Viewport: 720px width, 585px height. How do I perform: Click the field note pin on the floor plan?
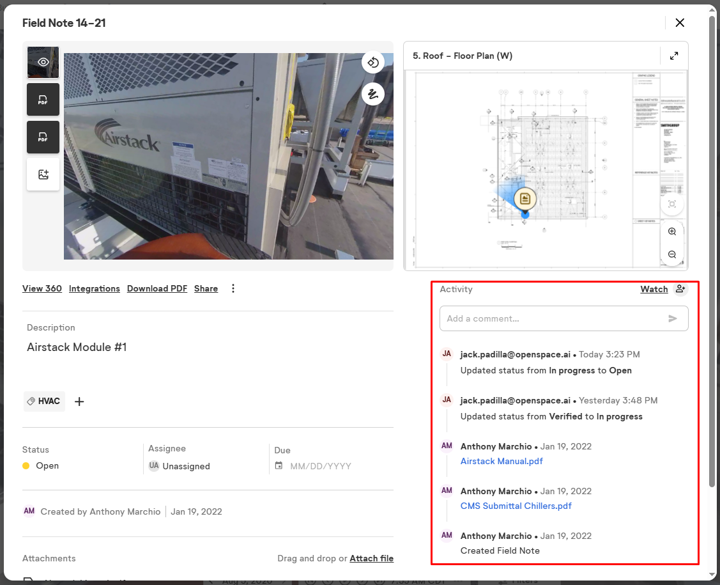pos(525,199)
